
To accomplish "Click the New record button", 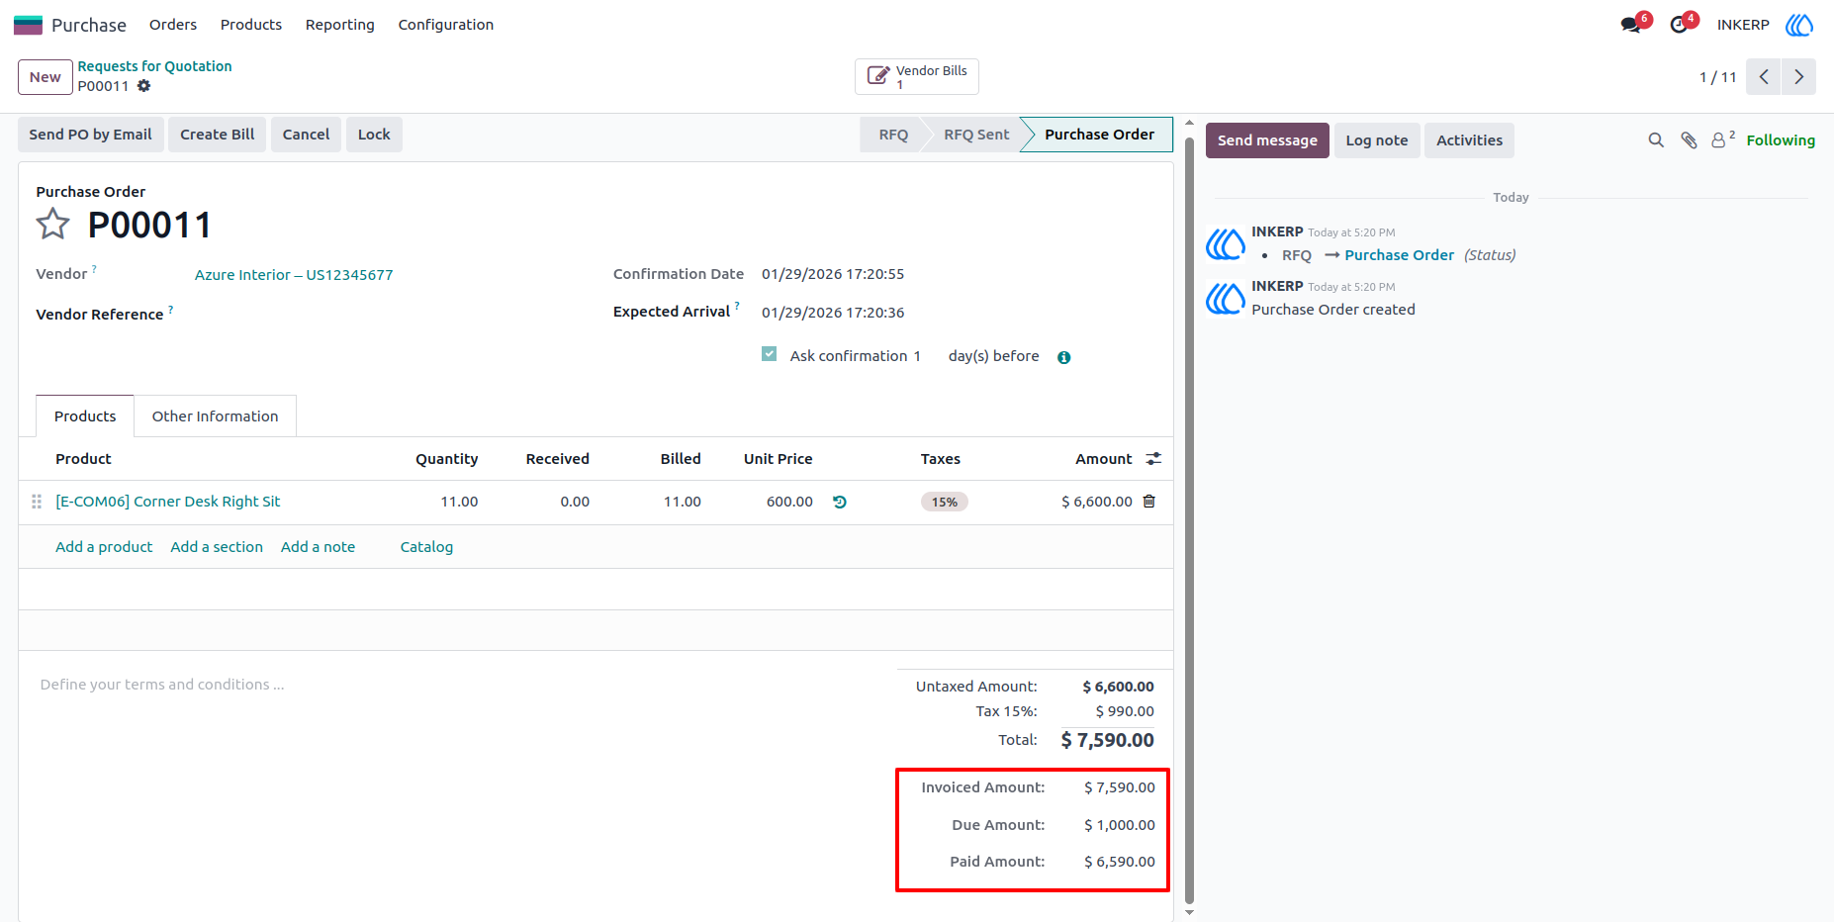I will click(46, 77).
